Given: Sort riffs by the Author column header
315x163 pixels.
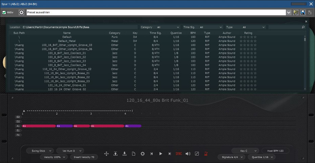Looking at the screenshot, I should [227, 33].
